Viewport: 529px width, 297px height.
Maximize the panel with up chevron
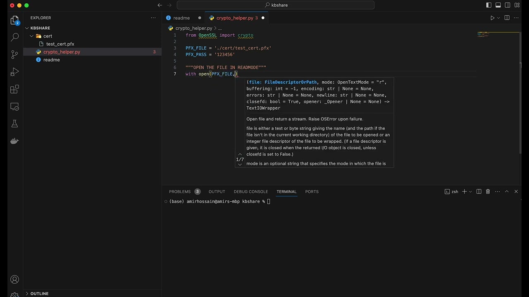[507, 191]
